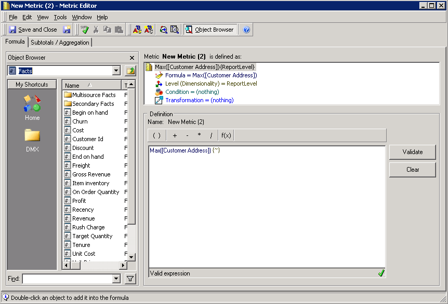Select Condition = (nothing) in metric tree

pos(192,92)
